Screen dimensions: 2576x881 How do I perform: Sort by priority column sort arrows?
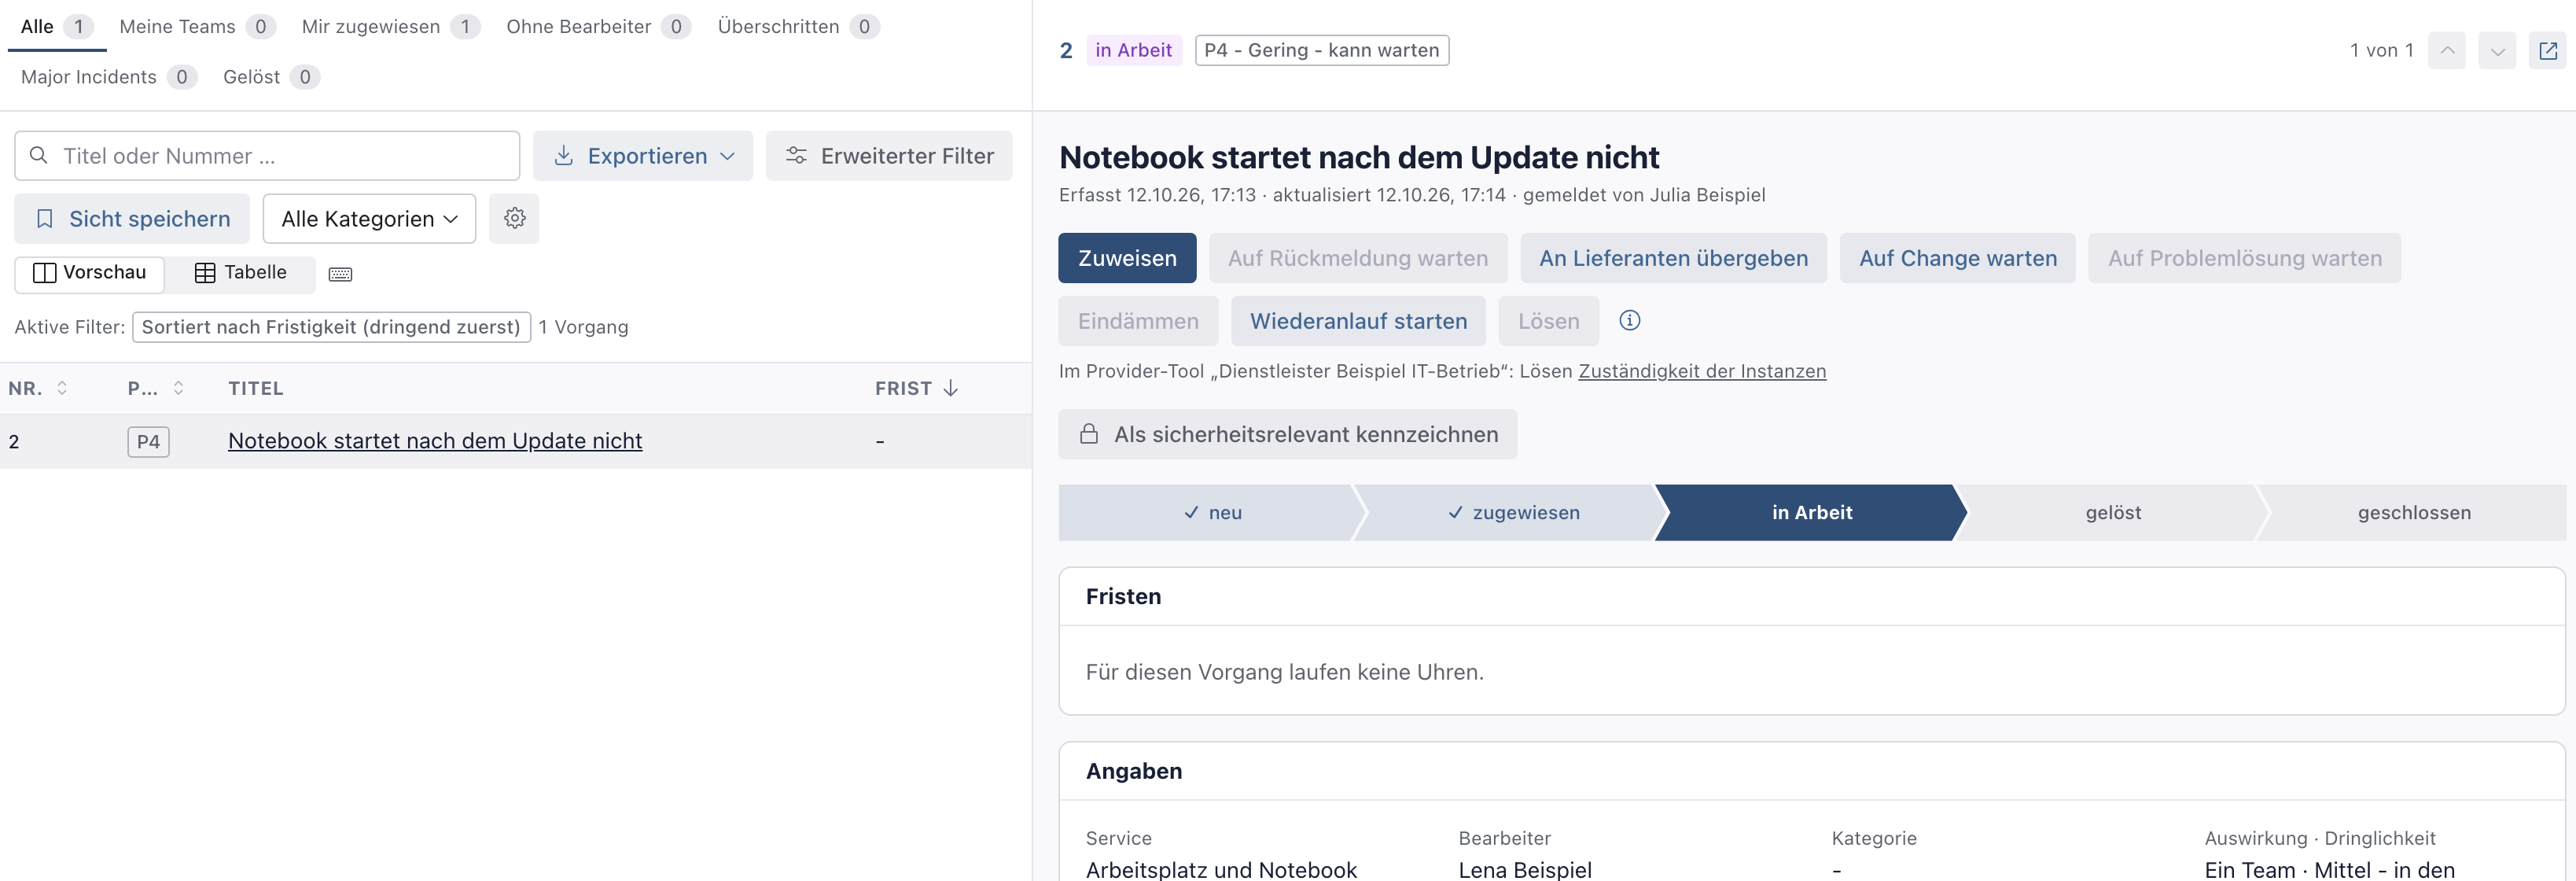pyautogui.click(x=178, y=388)
